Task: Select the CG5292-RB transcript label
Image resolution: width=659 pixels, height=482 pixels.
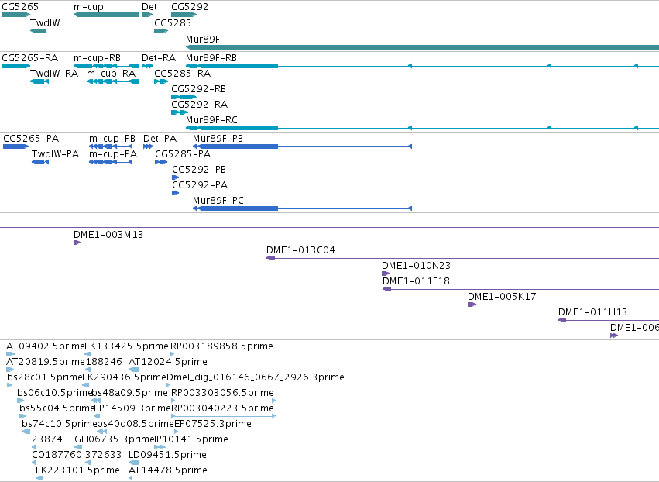Action: (199, 89)
